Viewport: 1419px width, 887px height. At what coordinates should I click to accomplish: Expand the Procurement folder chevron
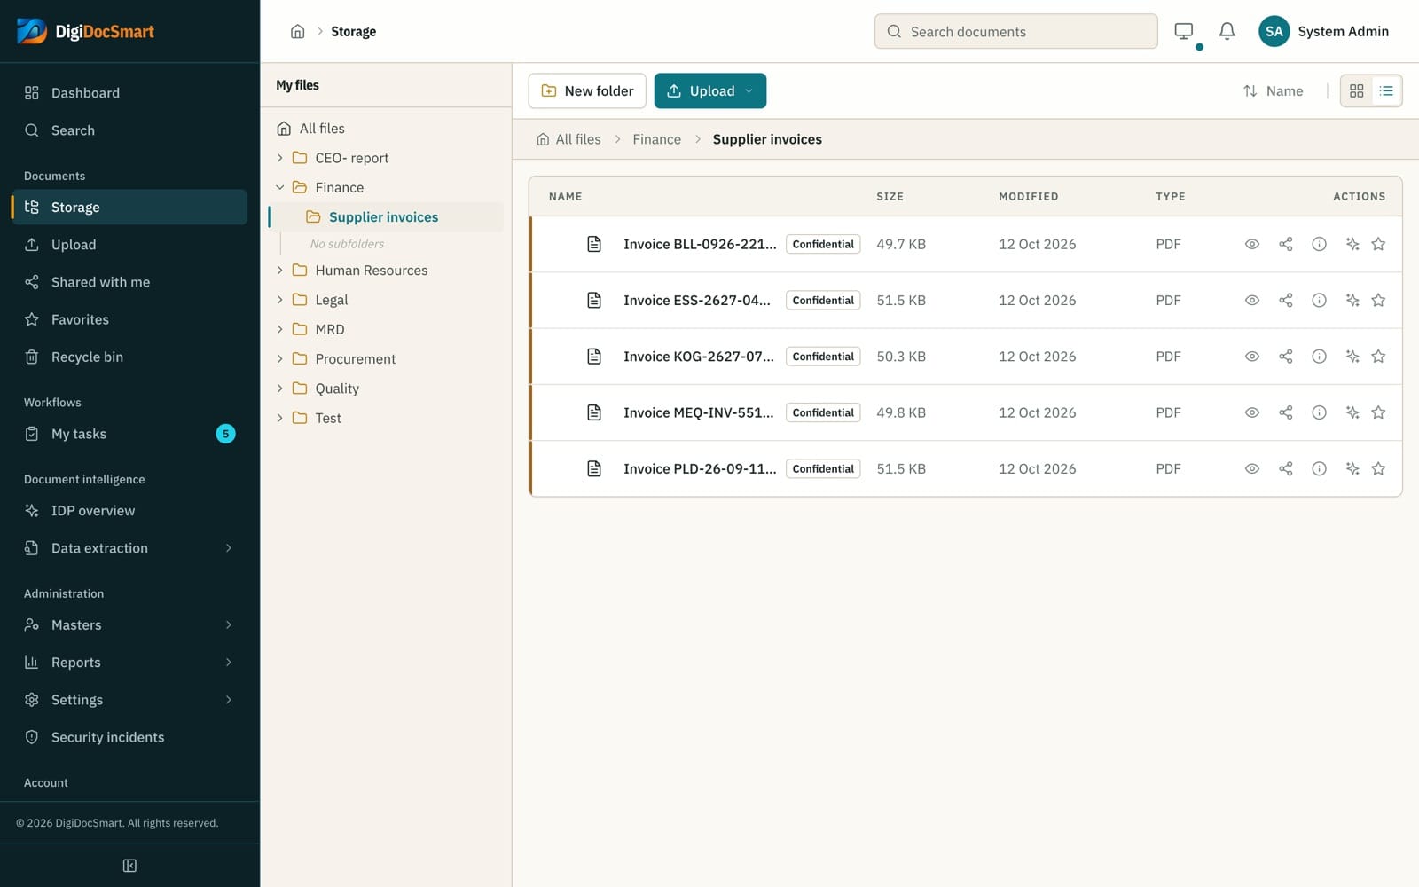point(279,358)
